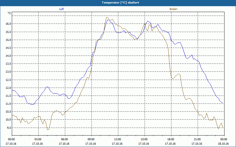Viewport: 236px width, 147px height.
Task: Click the °C axis unit label
Action: [9, 13]
